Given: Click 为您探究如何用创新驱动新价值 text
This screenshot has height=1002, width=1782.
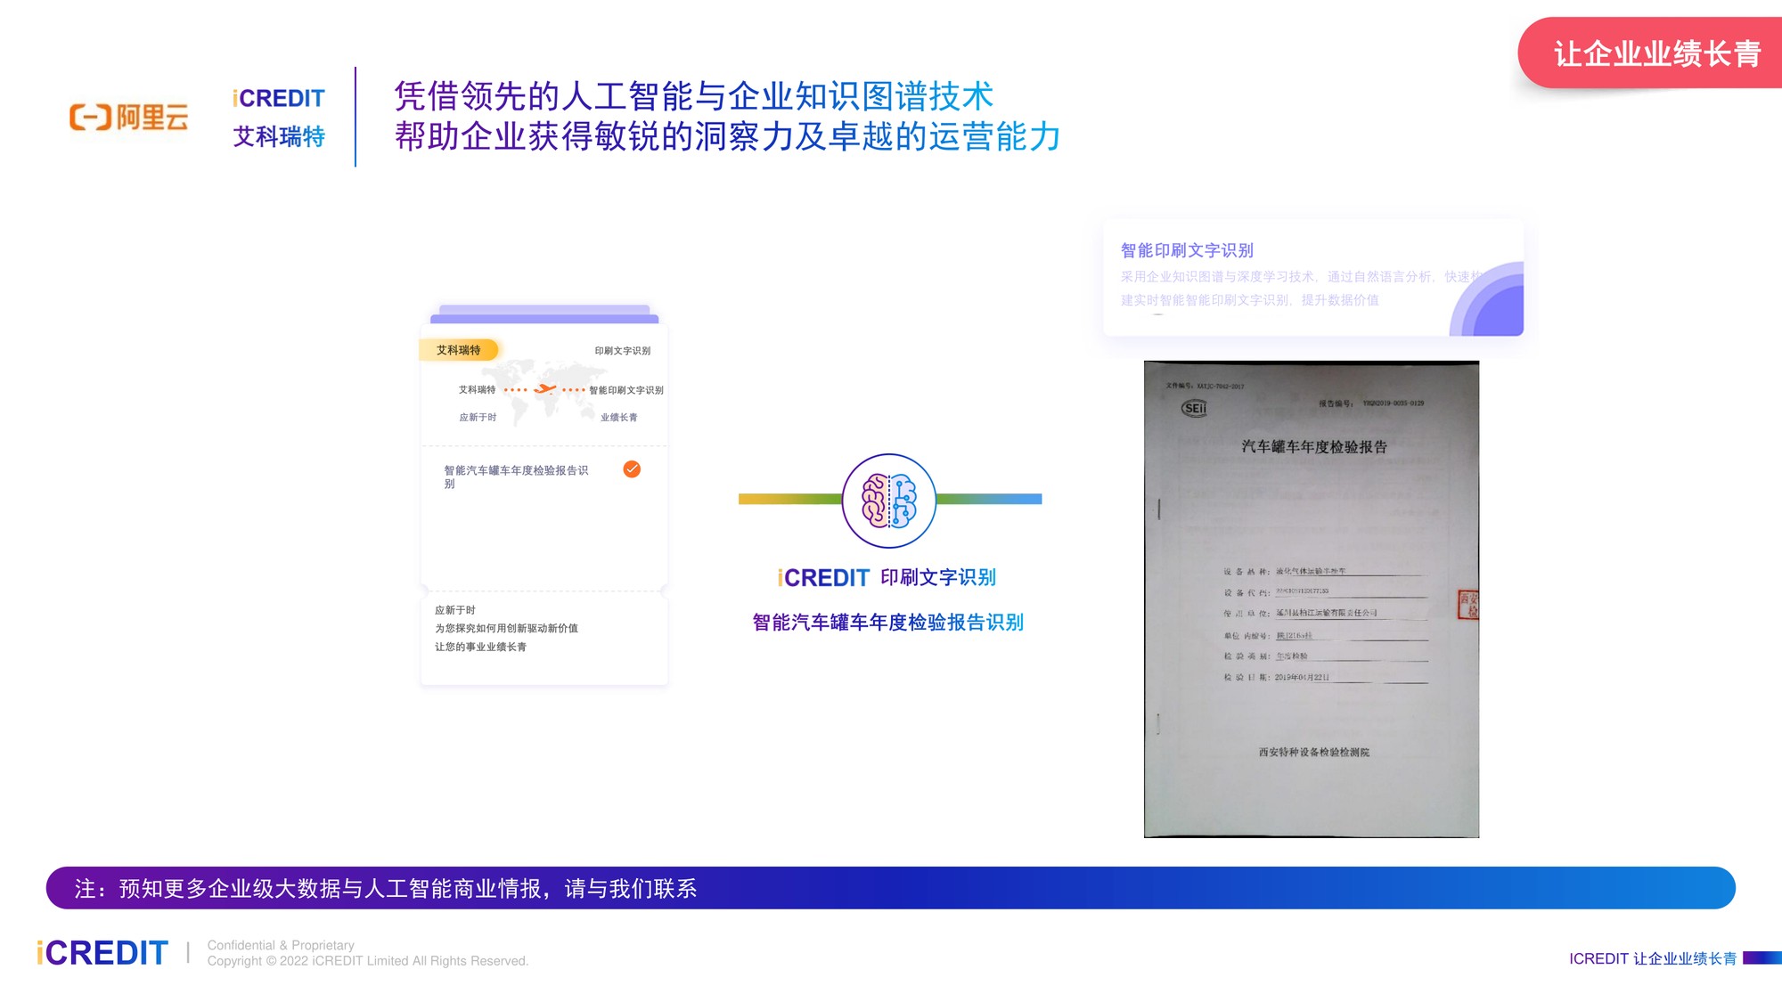Looking at the screenshot, I should point(506,628).
